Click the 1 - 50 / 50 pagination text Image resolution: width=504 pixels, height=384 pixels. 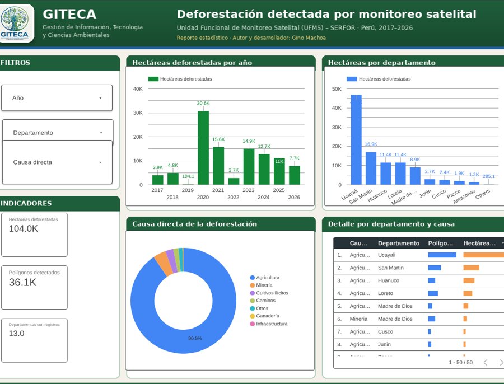[x=461, y=363]
